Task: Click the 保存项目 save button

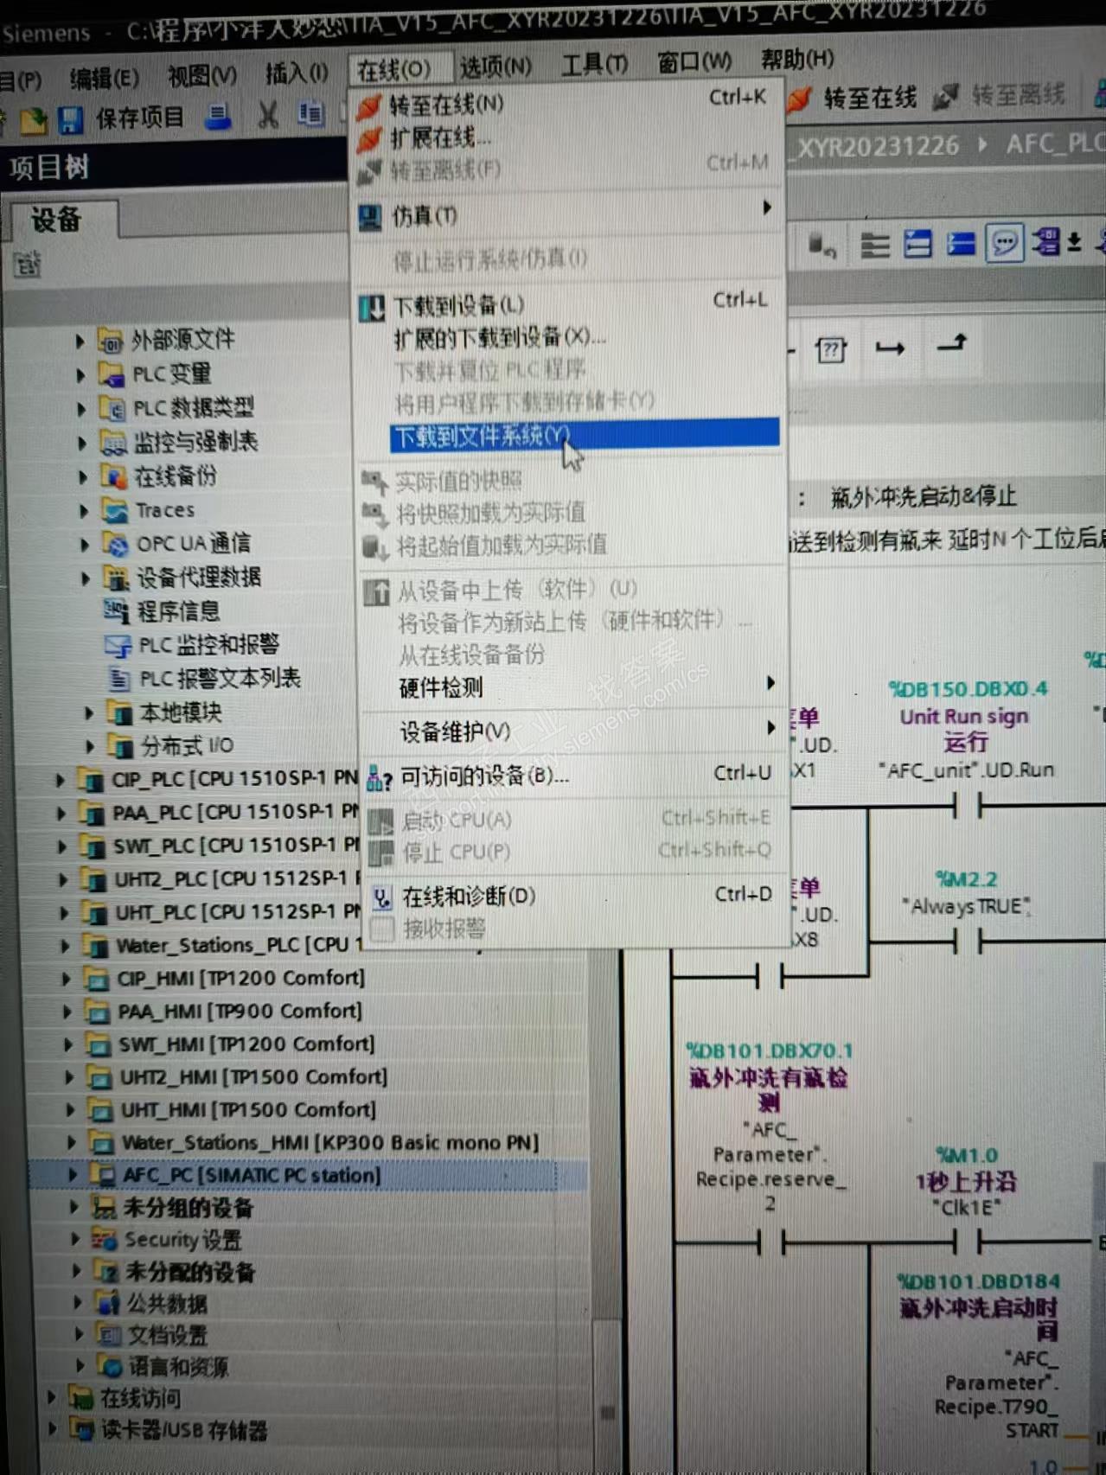Action: point(121,118)
